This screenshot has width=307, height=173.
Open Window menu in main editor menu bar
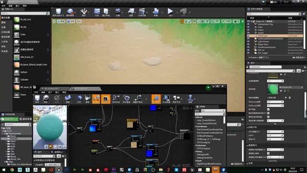point(17,6)
